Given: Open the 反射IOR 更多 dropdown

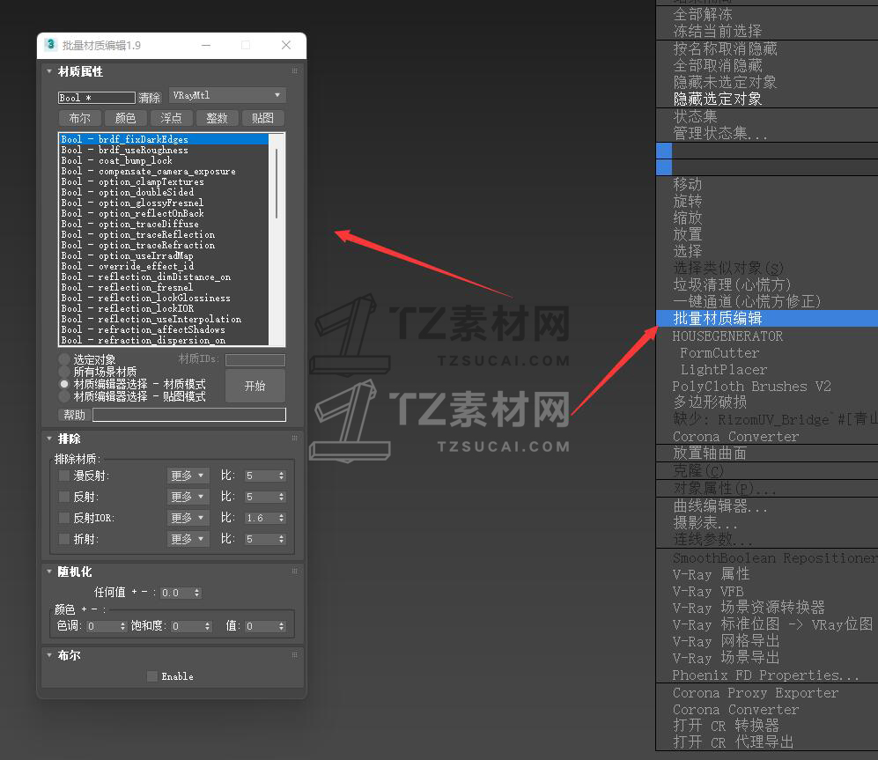Looking at the screenshot, I should pos(188,518).
